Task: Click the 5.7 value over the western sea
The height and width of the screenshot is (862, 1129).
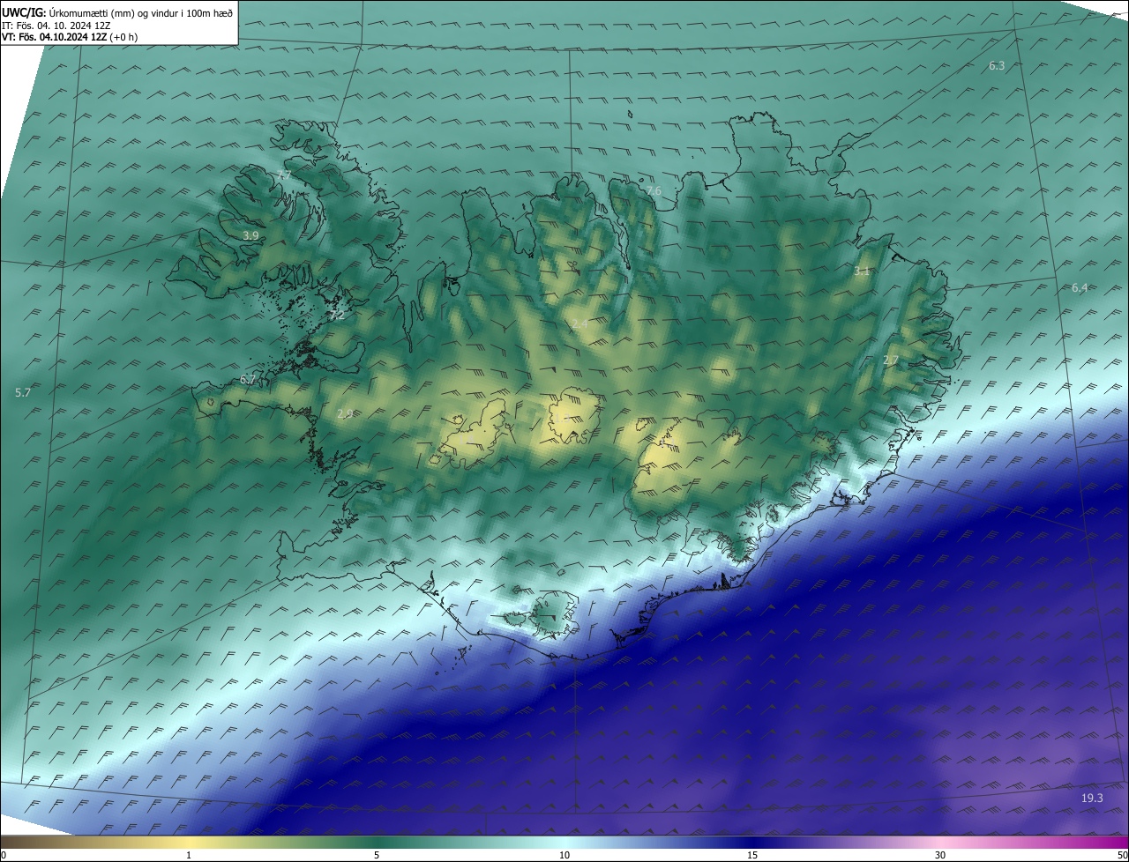Action: coord(23,392)
